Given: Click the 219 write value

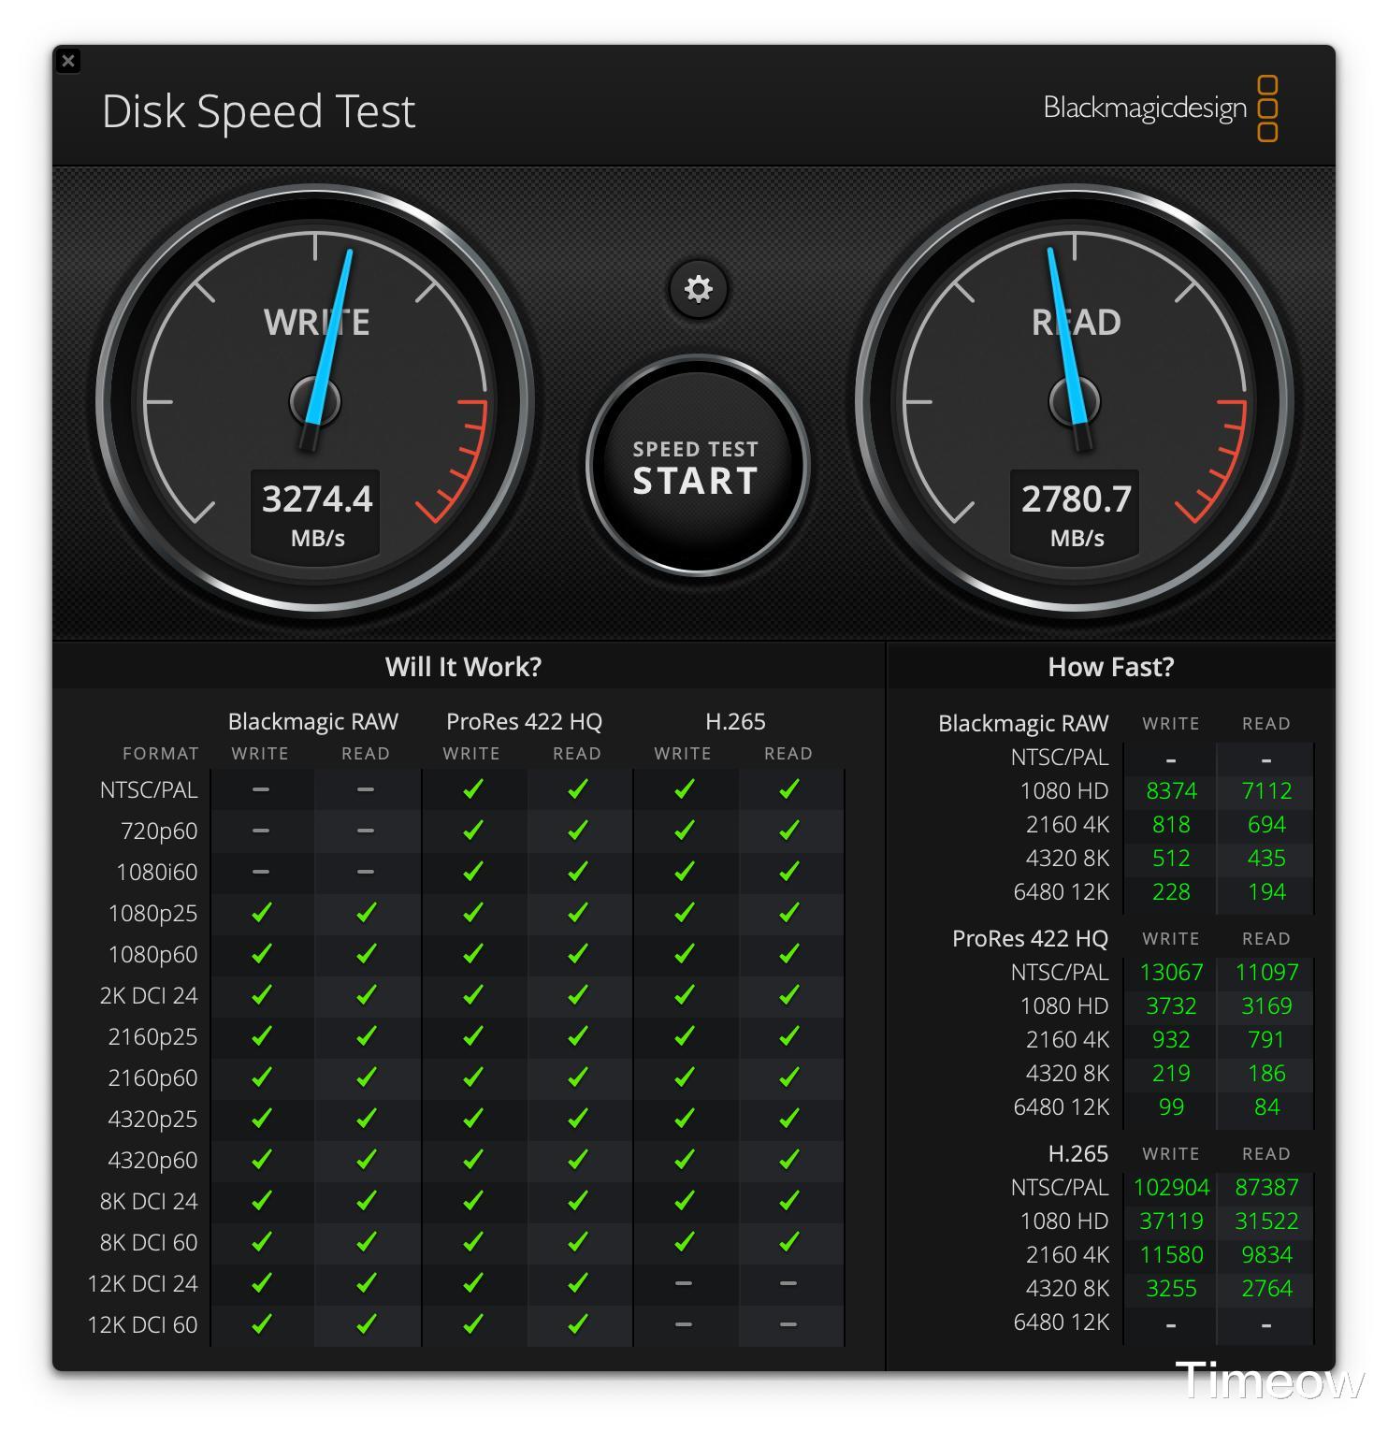Looking at the screenshot, I should tap(1171, 1074).
